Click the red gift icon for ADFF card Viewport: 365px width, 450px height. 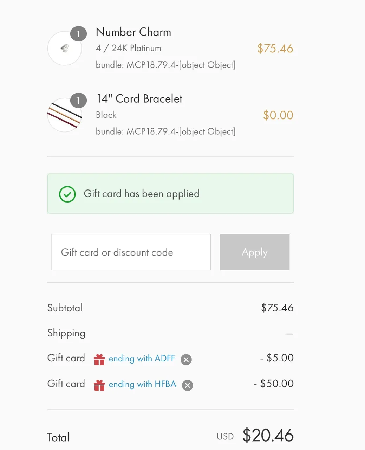tap(99, 359)
